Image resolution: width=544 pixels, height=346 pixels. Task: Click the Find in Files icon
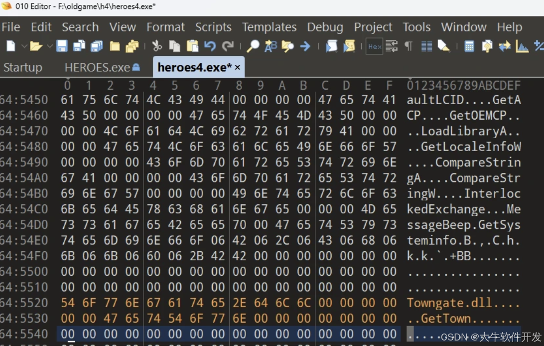pyautogui.click(x=287, y=46)
